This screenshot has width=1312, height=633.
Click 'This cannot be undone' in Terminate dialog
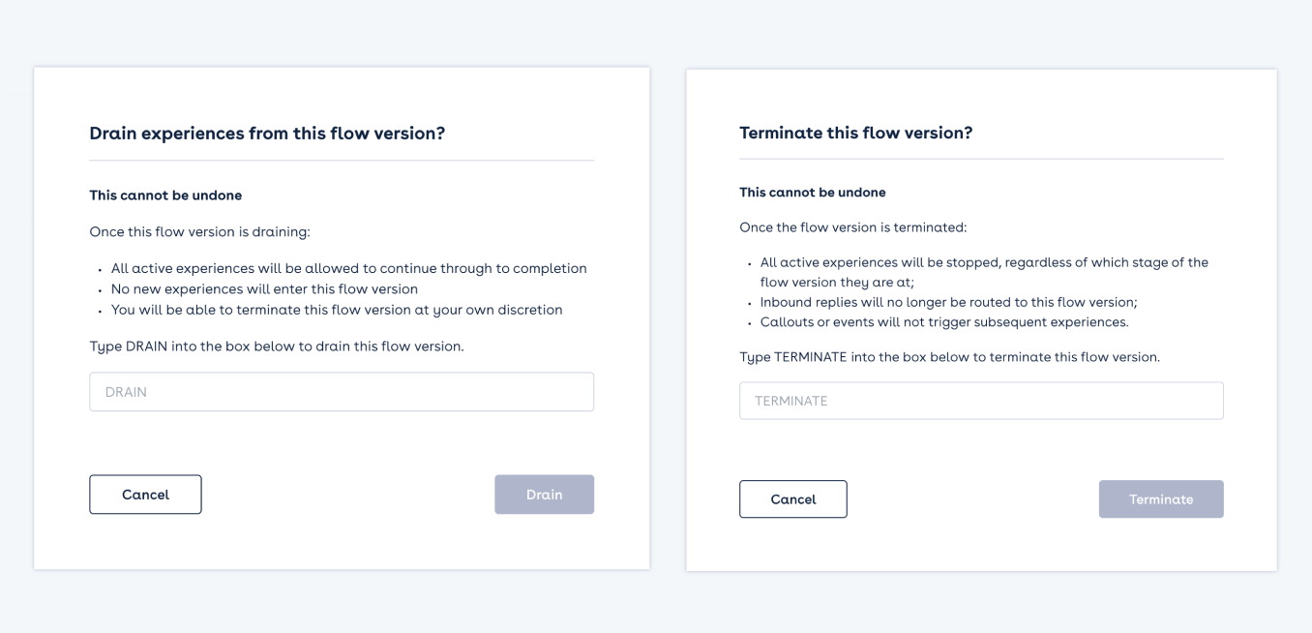click(x=812, y=193)
